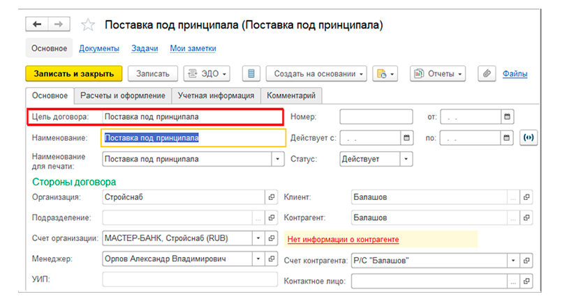This screenshot has height=301, width=562.
Task: Click into the Номер input field
Action: [x=376, y=116]
